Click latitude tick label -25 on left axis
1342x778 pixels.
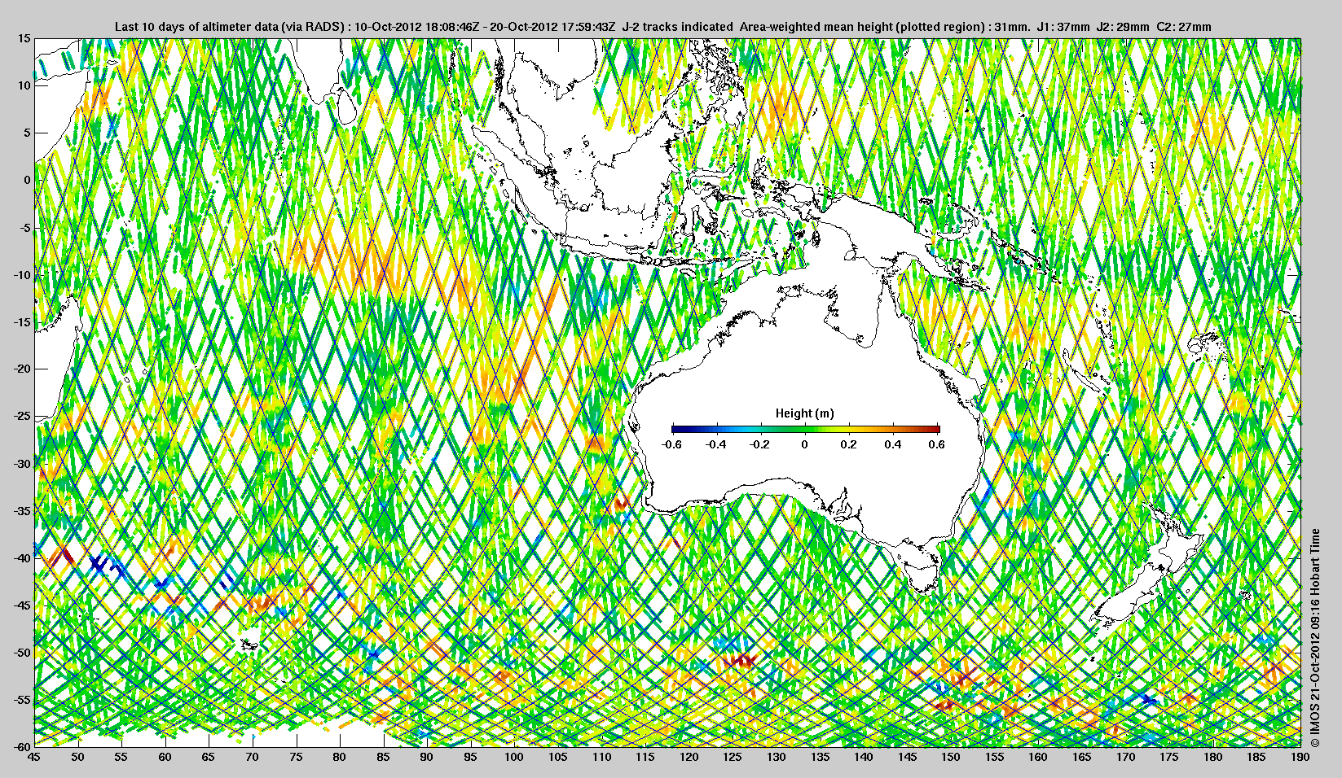click(x=22, y=416)
